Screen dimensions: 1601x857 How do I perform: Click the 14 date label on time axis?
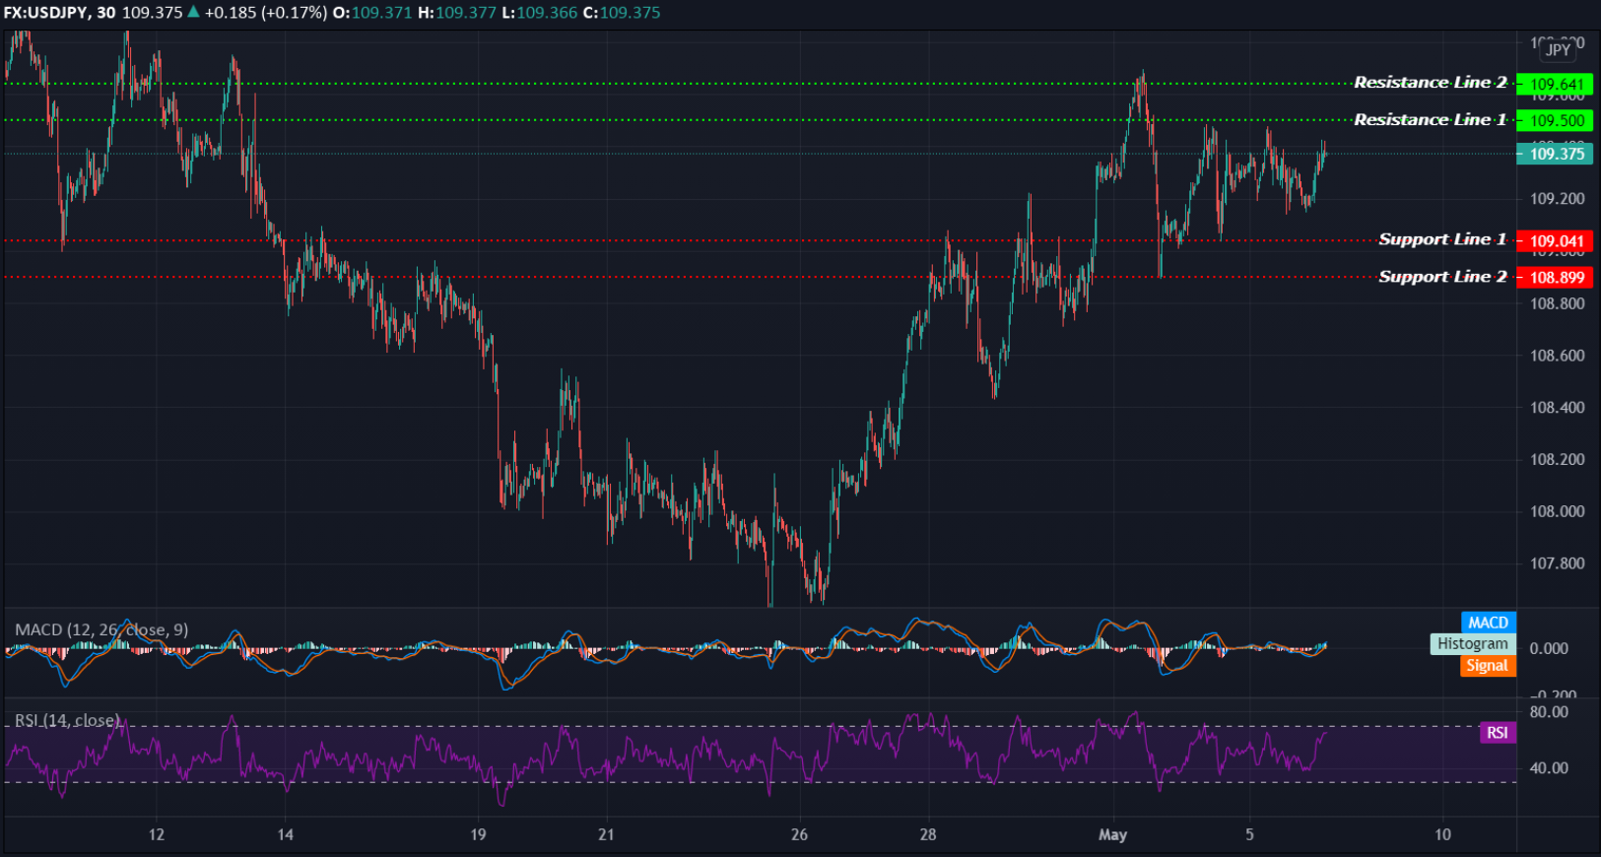point(285,835)
